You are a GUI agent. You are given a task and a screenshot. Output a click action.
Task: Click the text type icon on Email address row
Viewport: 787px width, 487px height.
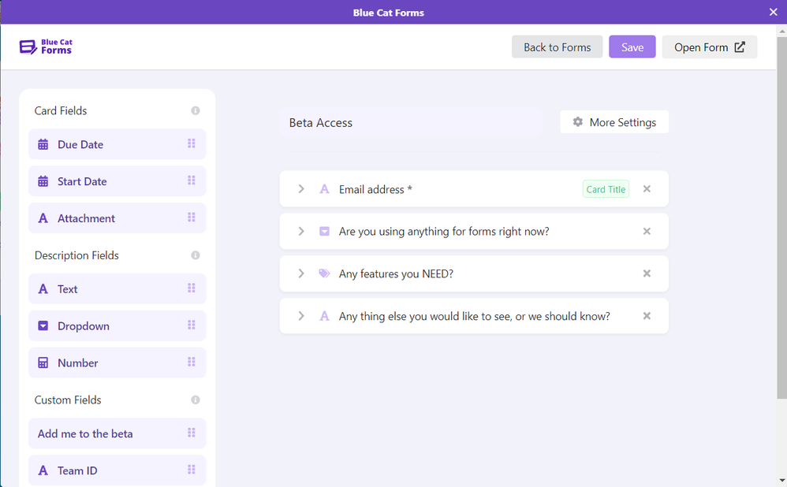click(325, 189)
